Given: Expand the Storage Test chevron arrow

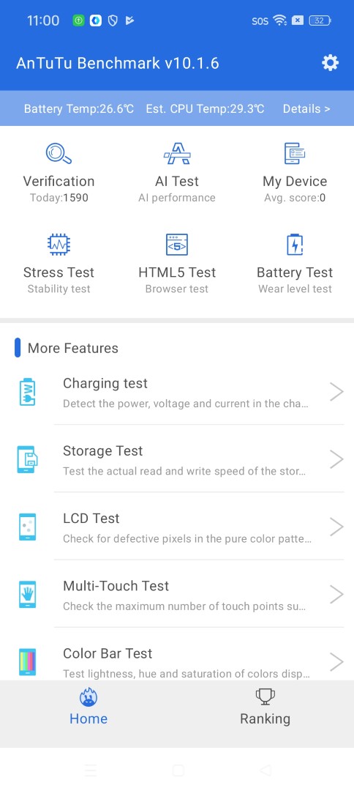Looking at the screenshot, I should (336, 459).
